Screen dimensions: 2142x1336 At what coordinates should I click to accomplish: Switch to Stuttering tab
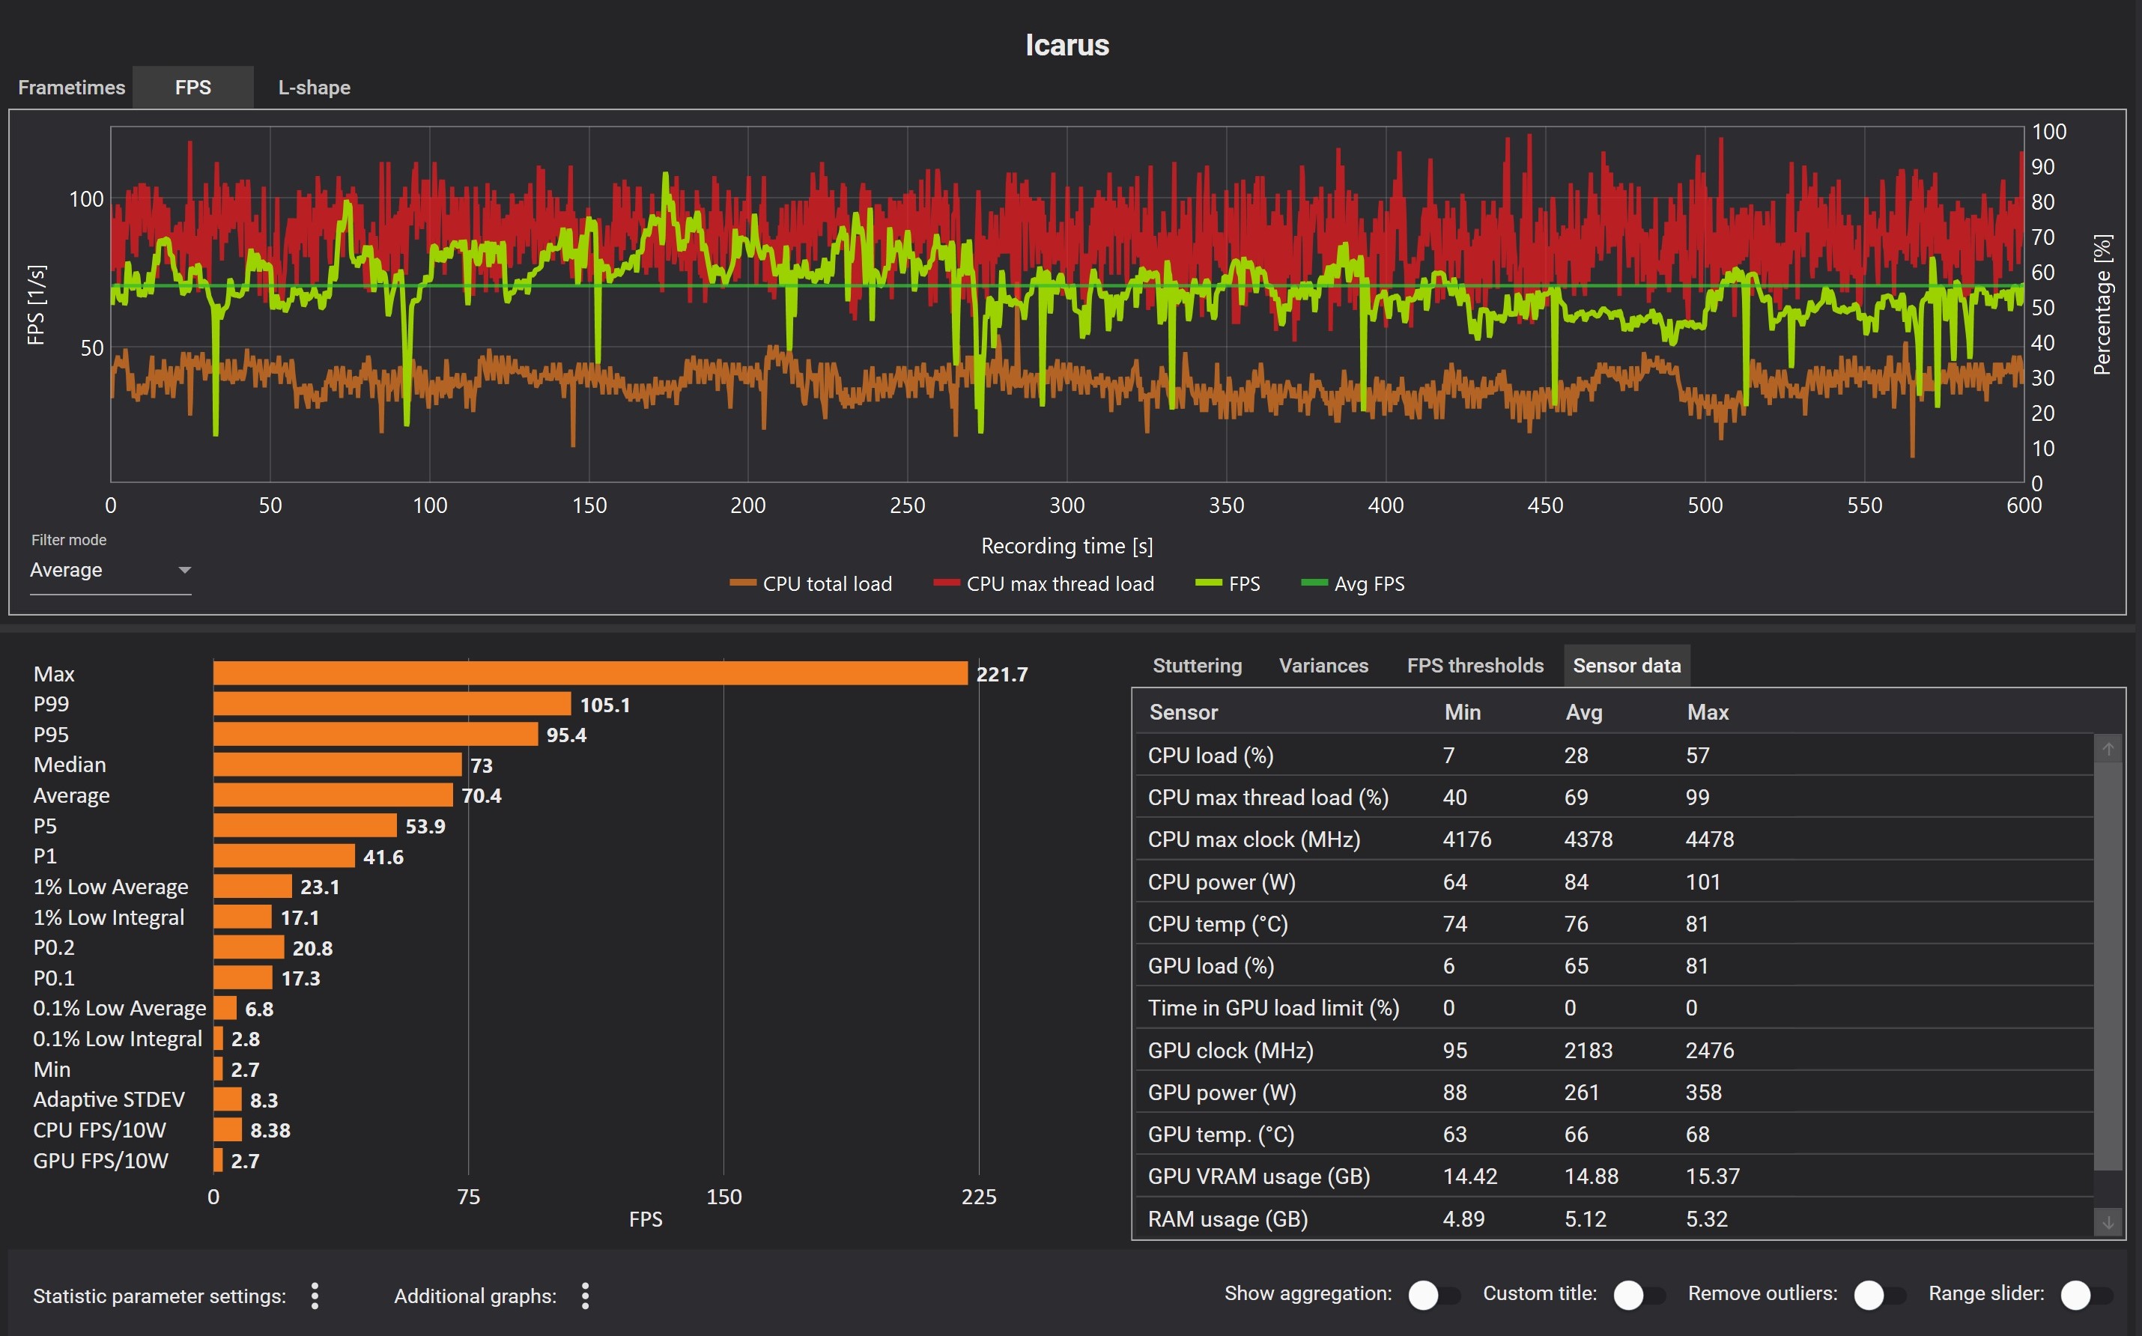point(1197,665)
